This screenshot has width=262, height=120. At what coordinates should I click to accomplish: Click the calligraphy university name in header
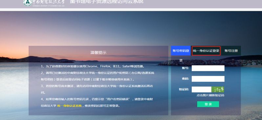[x=49, y=2]
